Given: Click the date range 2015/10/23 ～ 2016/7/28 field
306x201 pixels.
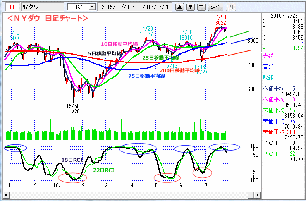Looking at the screenshot, I should tap(135, 7).
